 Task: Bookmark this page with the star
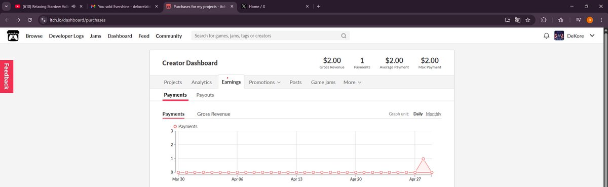point(528,20)
